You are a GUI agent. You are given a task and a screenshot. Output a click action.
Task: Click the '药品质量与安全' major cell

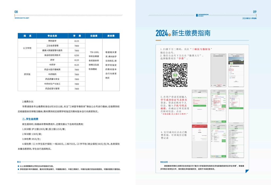pos(52,79)
